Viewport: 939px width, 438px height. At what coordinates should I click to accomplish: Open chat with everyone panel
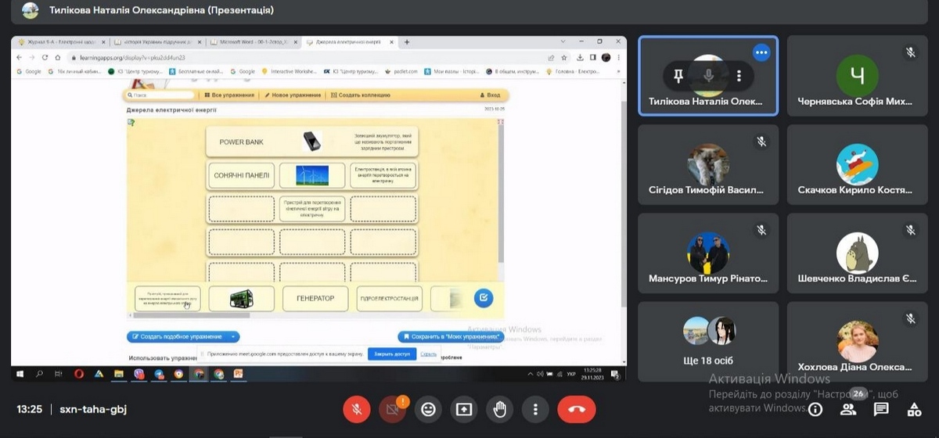(x=881, y=409)
